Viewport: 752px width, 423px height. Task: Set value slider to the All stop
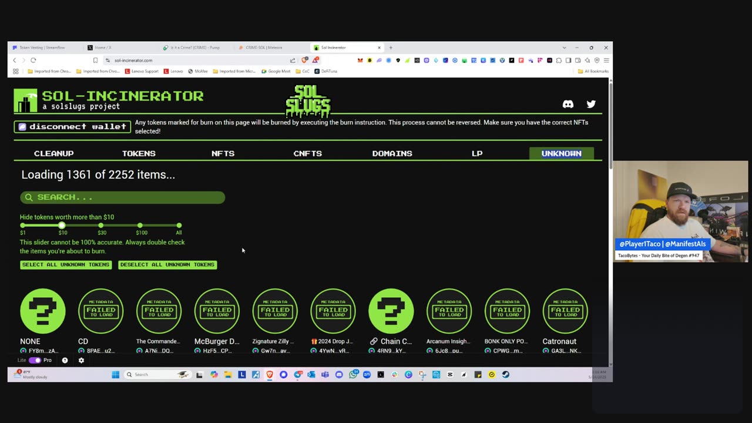tap(179, 226)
